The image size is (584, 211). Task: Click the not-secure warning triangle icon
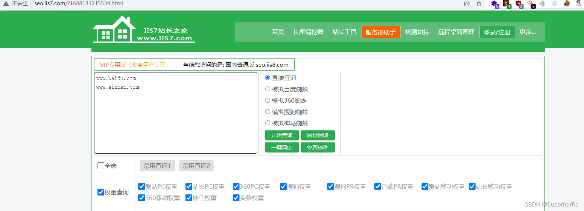click(6, 3)
